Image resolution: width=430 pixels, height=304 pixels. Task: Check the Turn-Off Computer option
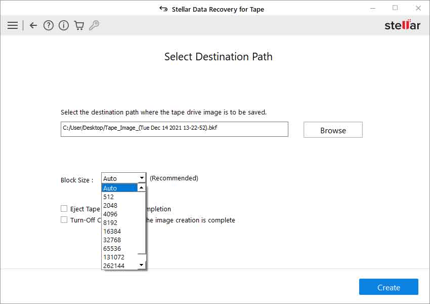(x=64, y=220)
